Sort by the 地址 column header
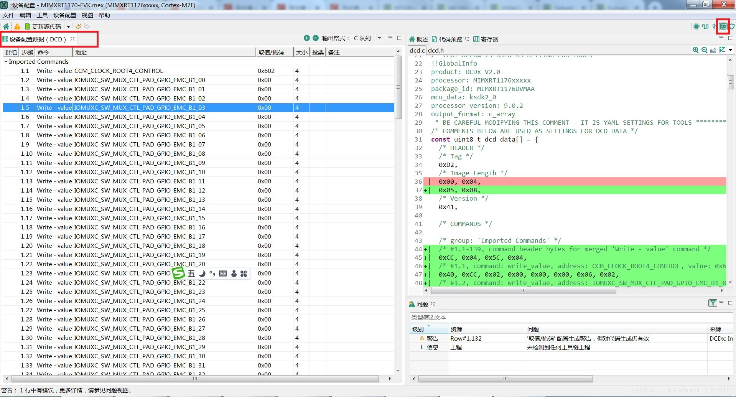Image resolution: width=736 pixels, height=397 pixels. [164, 53]
